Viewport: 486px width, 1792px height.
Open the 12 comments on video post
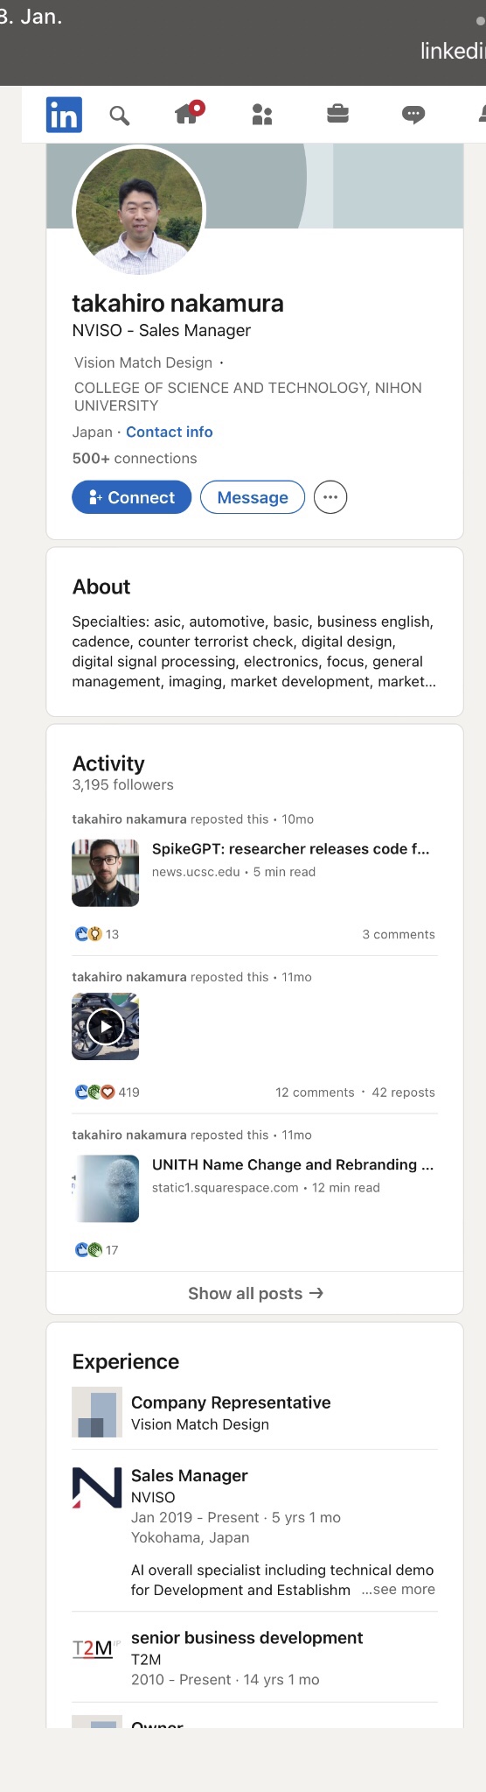[x=315, y=1093]
